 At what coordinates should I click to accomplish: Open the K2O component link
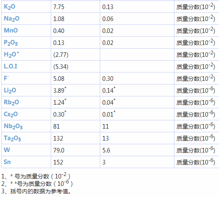(x=9, y=7)
